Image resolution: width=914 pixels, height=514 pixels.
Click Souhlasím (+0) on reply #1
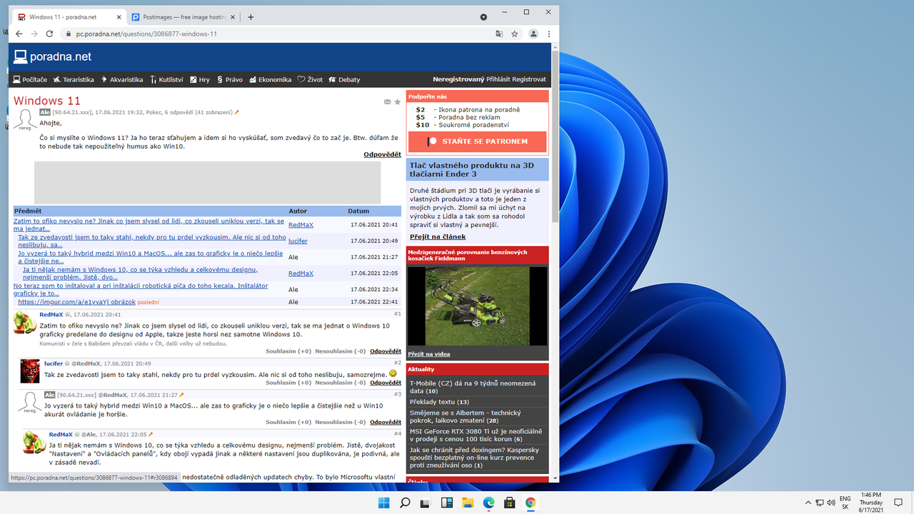tap(288, 351)
